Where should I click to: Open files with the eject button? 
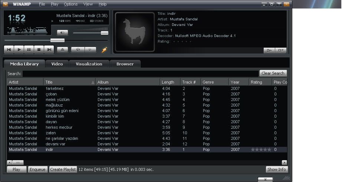pos(62,50)
